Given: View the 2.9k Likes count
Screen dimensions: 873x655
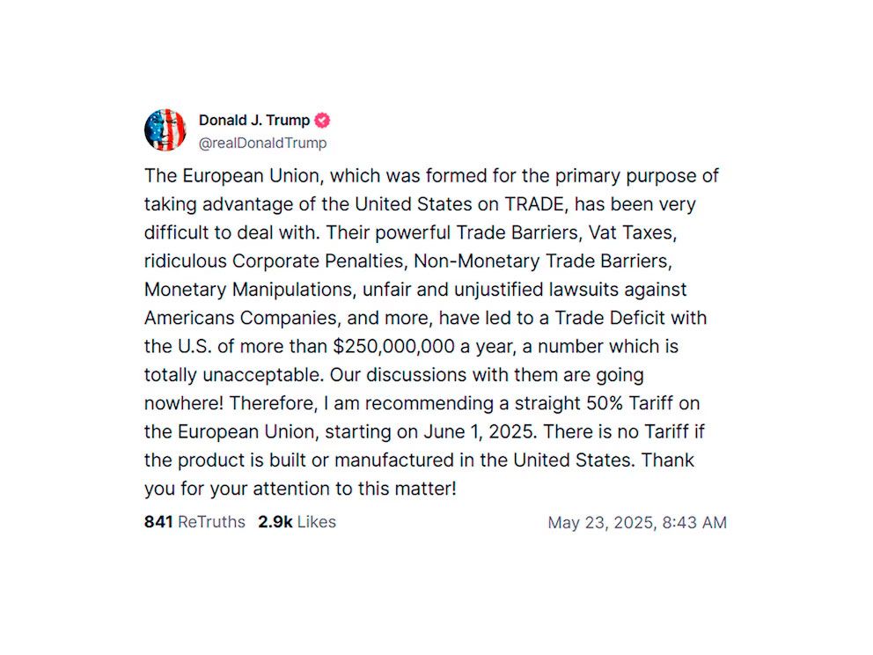Looking at the screenshot, I should coord(297,522).
